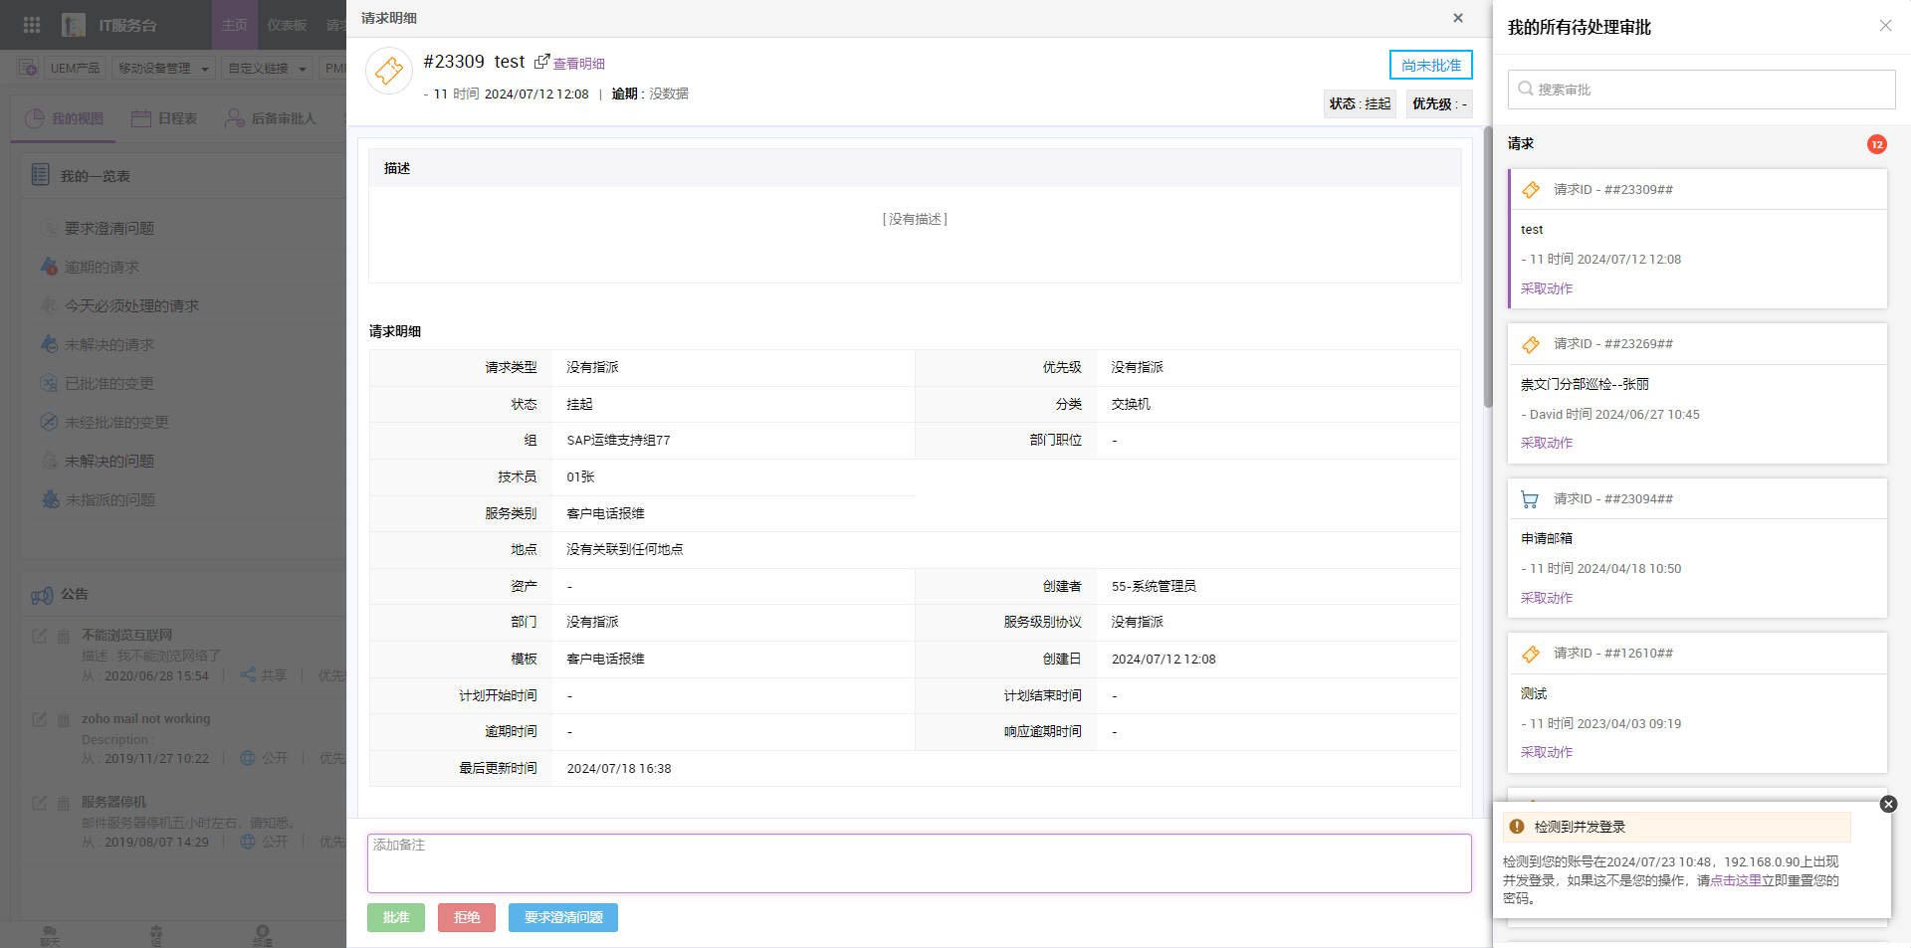Viewport: 1911px width, 948px height.
Task: Click the ticket icon for request 23269
Action: [1531, 344]
